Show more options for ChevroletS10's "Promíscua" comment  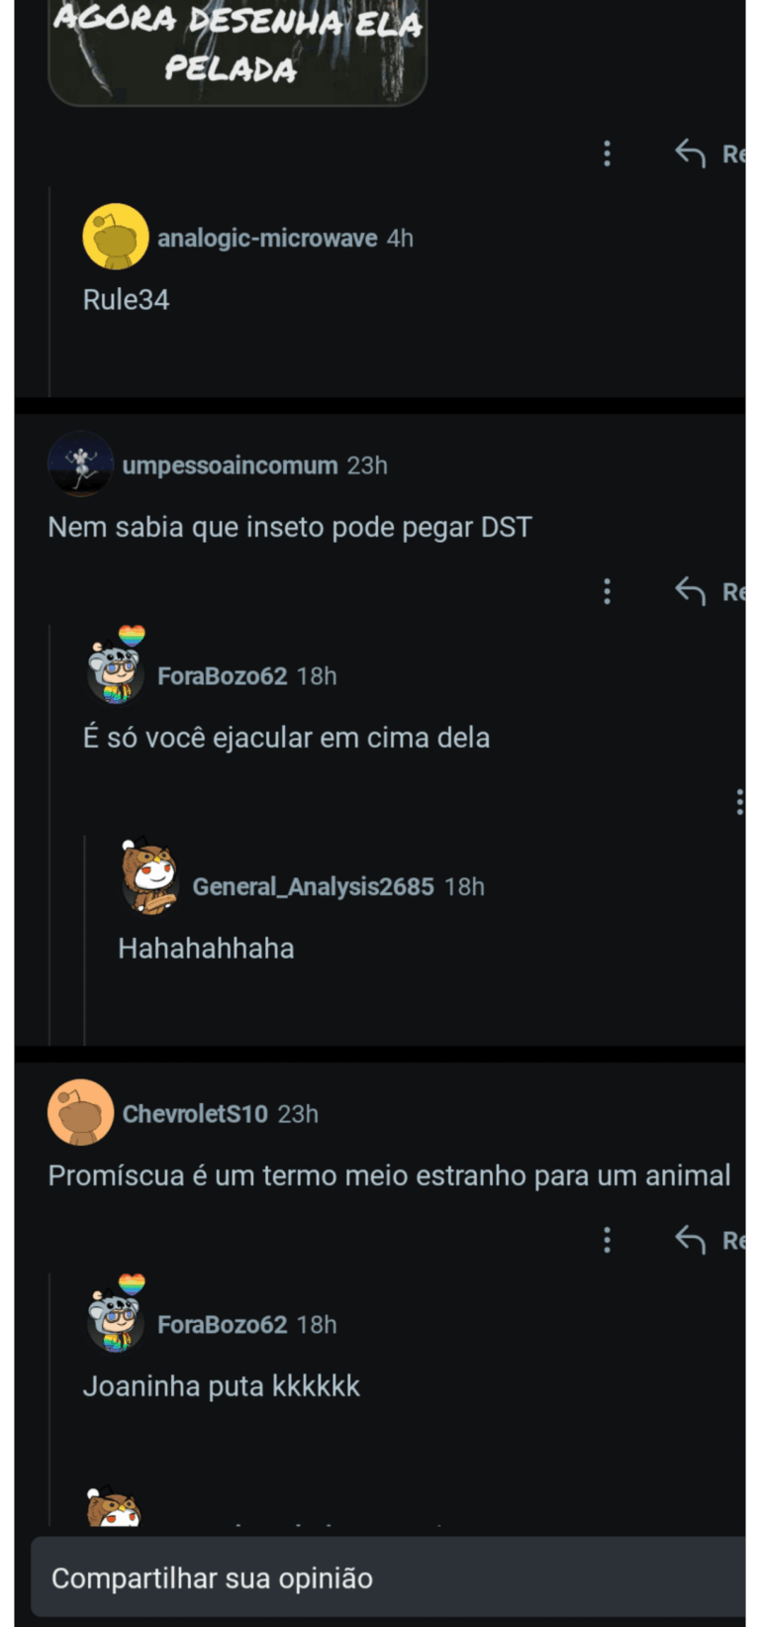pos(607,1240)
